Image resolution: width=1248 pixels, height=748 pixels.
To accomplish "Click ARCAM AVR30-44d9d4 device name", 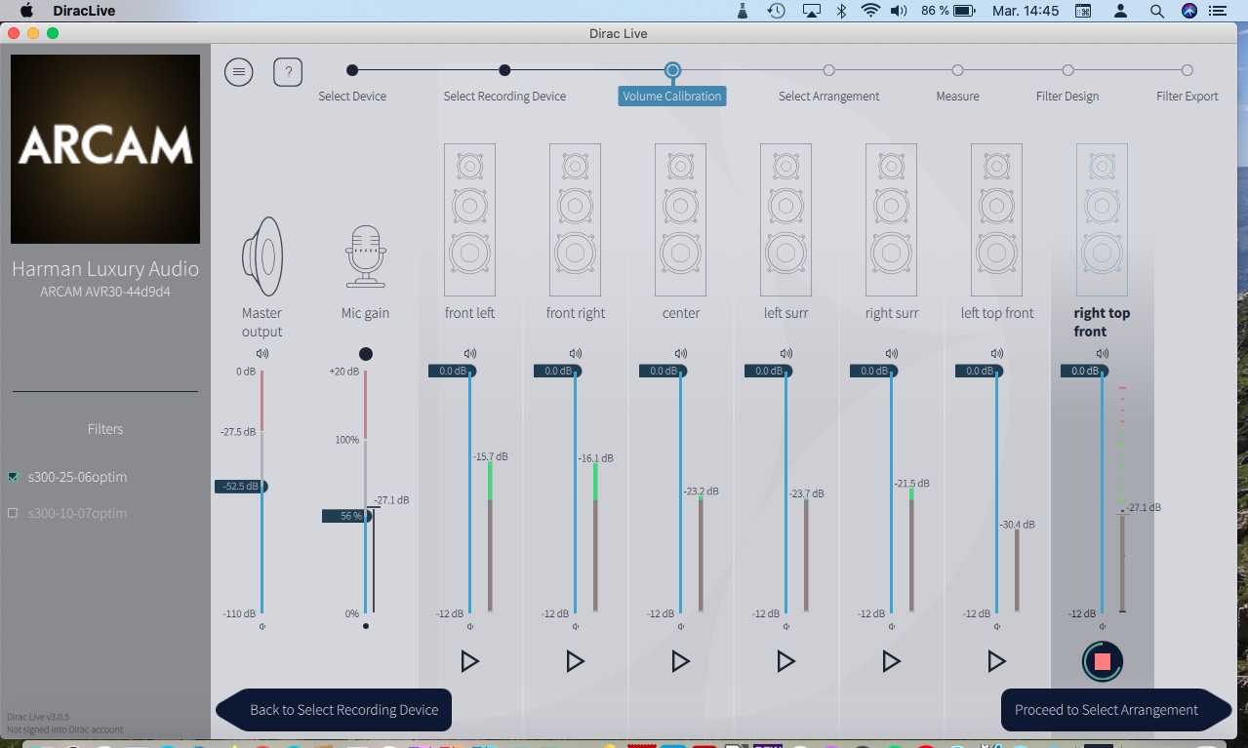I will [105, 292].
